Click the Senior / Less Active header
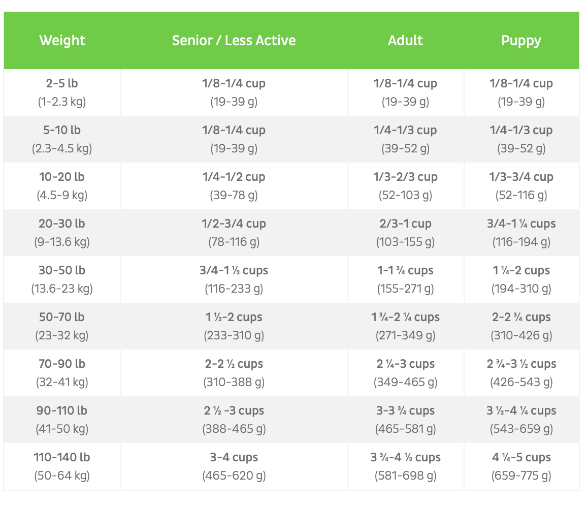Screen dimensions: 587x505 click(234, 41)
